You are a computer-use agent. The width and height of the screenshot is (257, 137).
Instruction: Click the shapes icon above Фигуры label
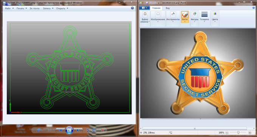195,14
